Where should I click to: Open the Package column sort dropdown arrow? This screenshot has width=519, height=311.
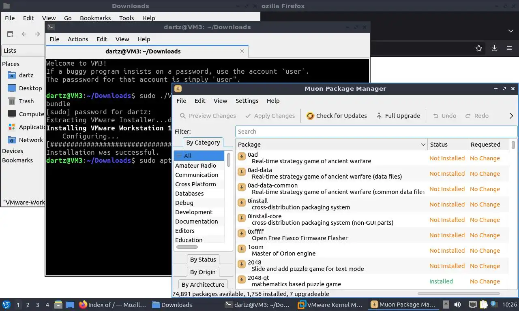pos(423,145)
